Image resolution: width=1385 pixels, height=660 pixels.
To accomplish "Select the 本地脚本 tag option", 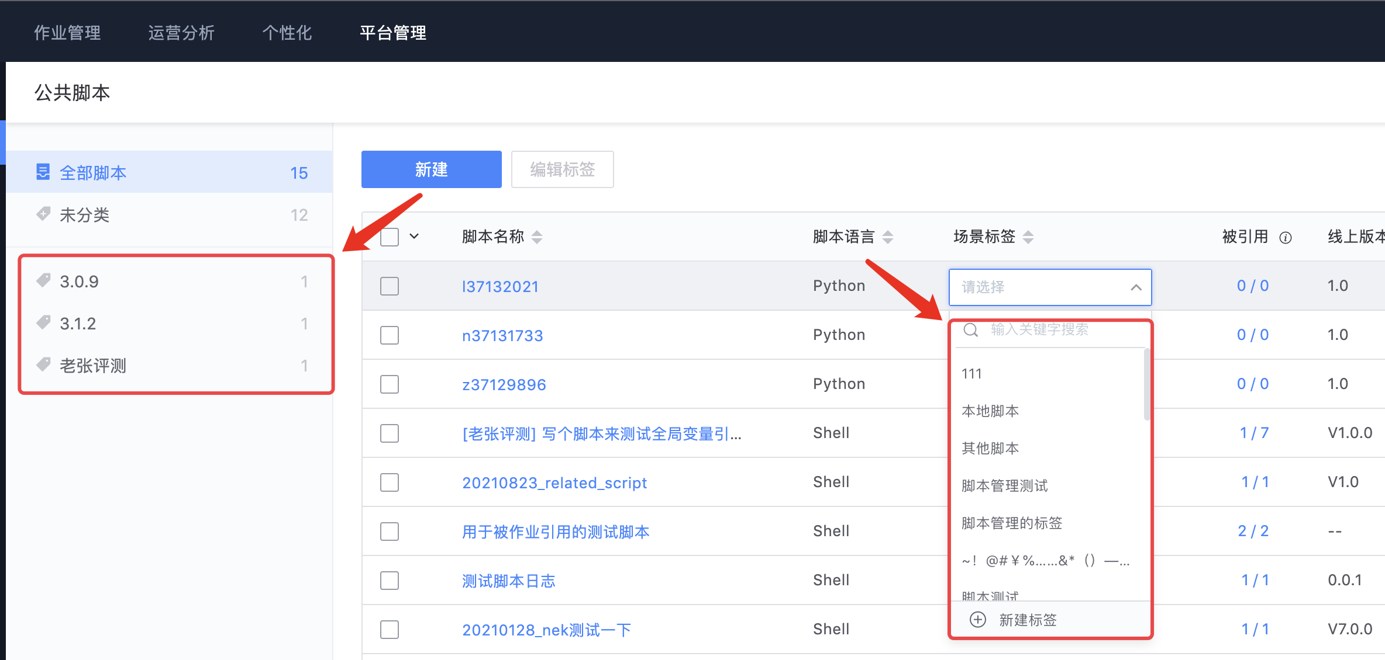I will (x=990, y=411).
